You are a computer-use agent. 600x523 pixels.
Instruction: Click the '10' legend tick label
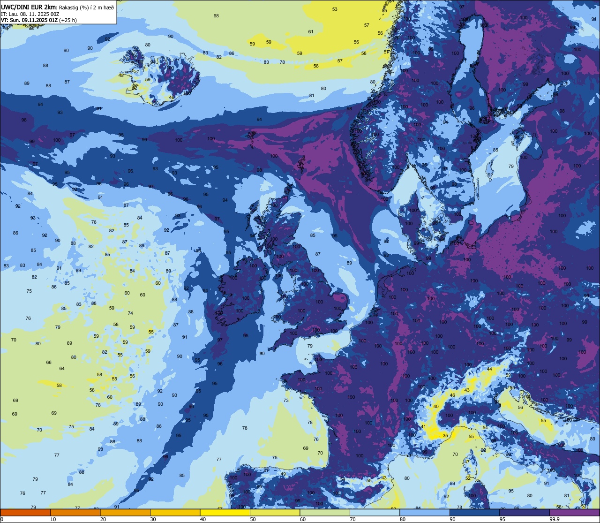(x=53, y=519)
